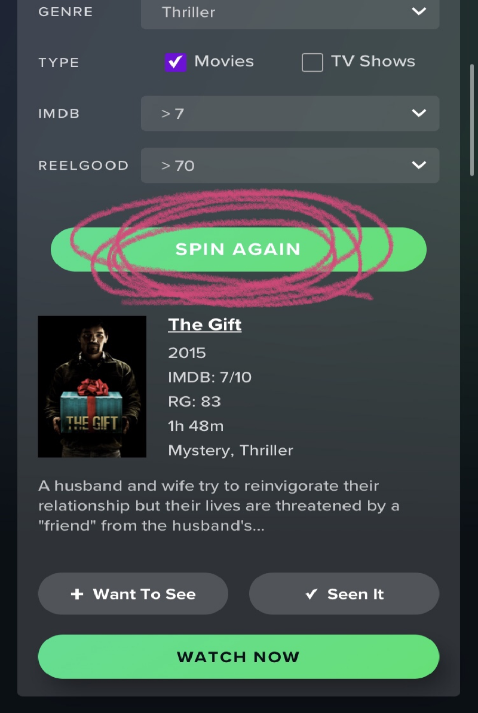This screenshot has width=478, height=713.
Task: Open the Reelgood score dropdown
Action: click(290, 165)
